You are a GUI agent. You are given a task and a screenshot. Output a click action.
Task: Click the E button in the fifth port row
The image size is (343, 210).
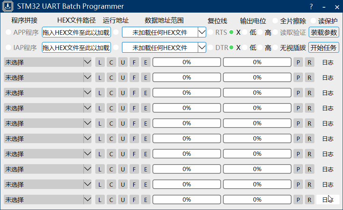click(146, 123)
